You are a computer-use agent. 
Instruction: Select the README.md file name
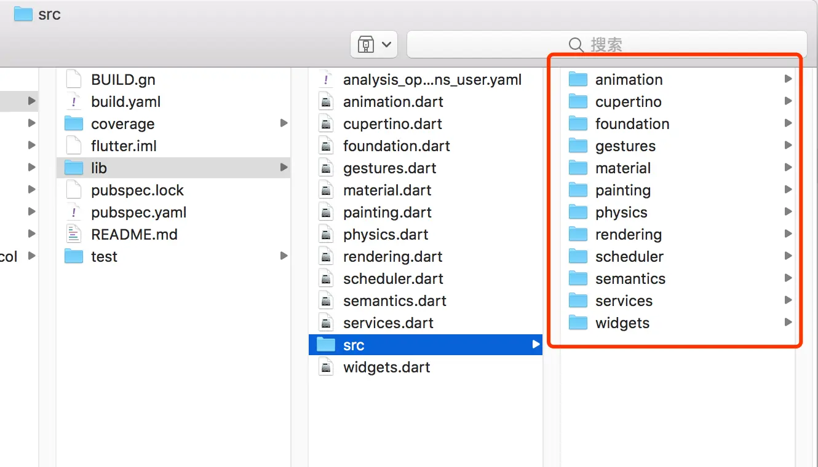pos(134,234)
